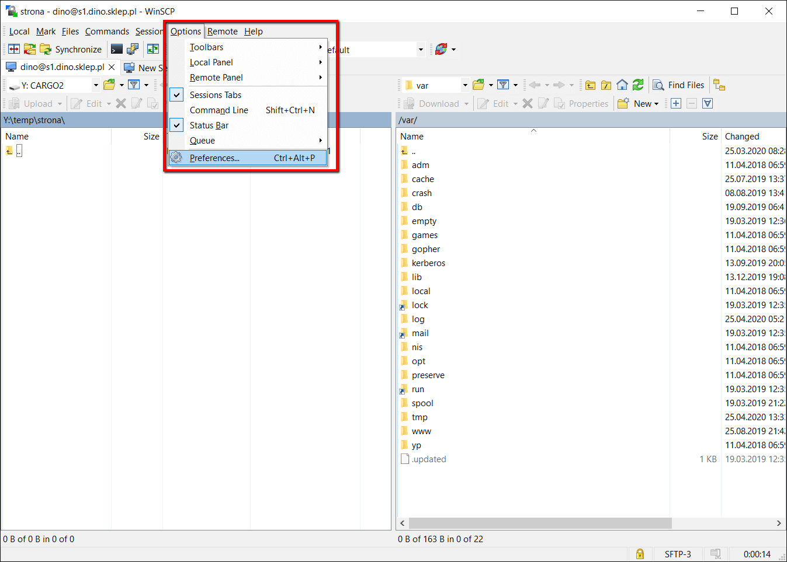
Task: Open in PuTTY icon
Action: (x=133, y=49)
